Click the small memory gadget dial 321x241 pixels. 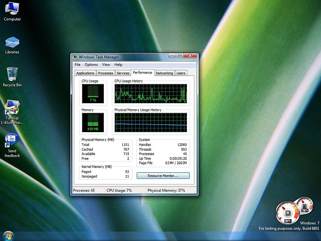pyautogui.click(x=305, y=206)
